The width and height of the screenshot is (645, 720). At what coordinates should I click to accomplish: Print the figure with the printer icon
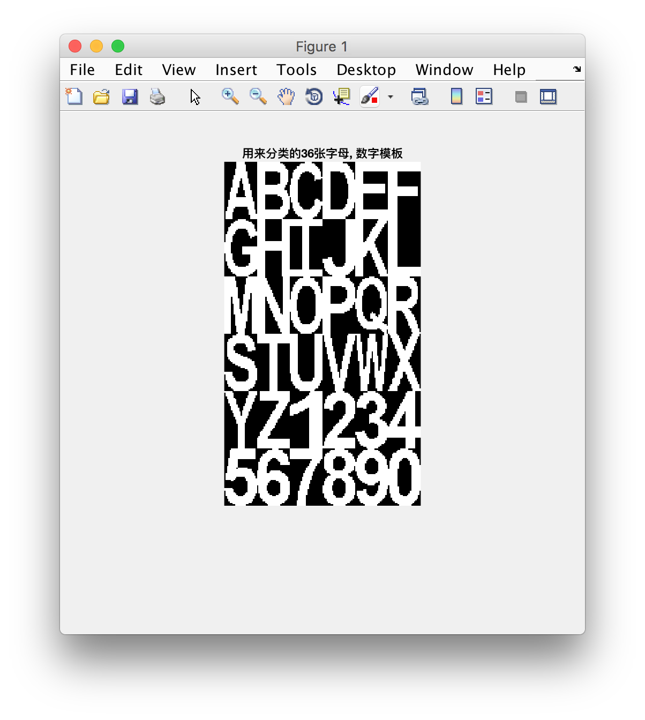157,96
